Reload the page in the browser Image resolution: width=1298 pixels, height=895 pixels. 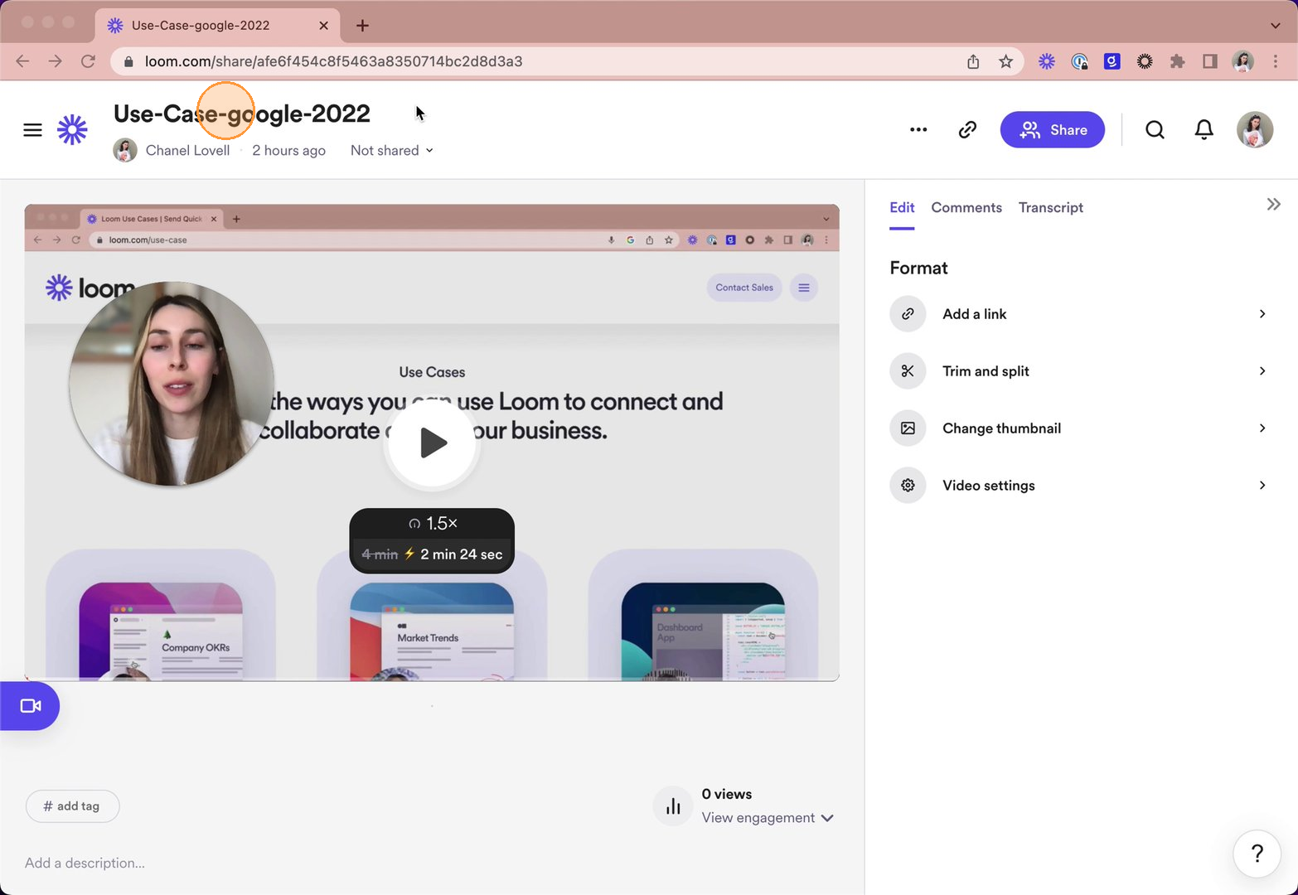(x=88, y=61)
